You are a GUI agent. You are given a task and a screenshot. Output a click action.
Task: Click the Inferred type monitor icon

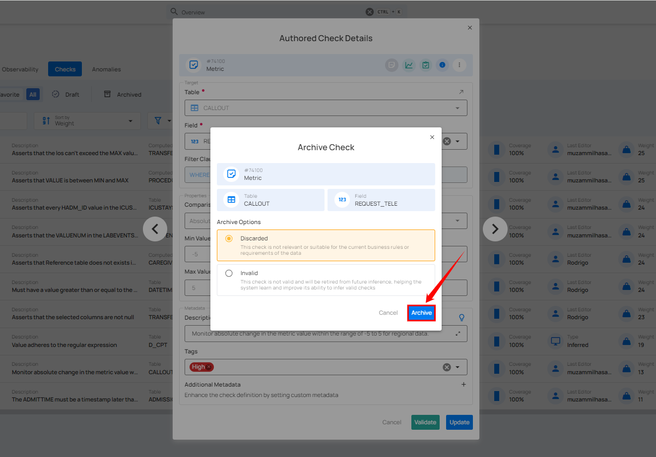click(x=556, y=341)
